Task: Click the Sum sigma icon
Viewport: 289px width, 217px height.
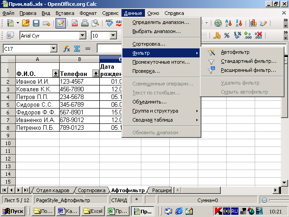Action: click(77, 49)
